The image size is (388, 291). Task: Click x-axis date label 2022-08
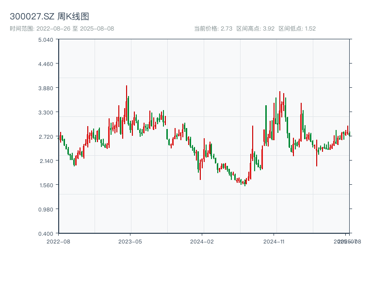point(58,242)
